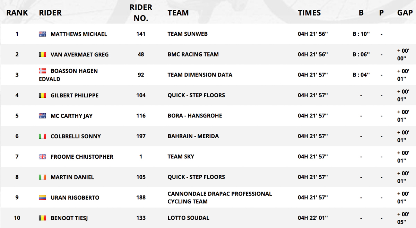The width and height of the screenshot is (416, 228).
Task: Click the Colombian flag beside Uran Rigoberto
Action: point(42,198)
